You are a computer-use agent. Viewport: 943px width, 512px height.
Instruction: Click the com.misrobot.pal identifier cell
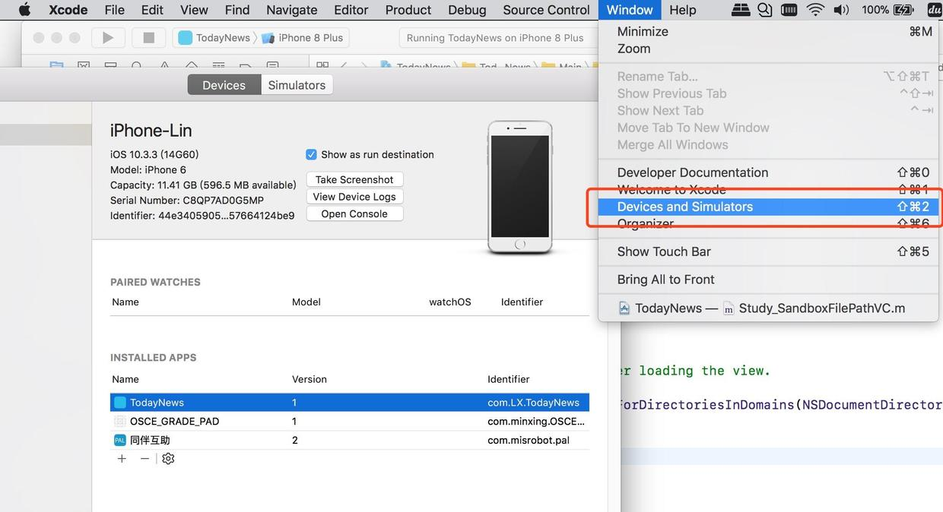tap(529, 441)
